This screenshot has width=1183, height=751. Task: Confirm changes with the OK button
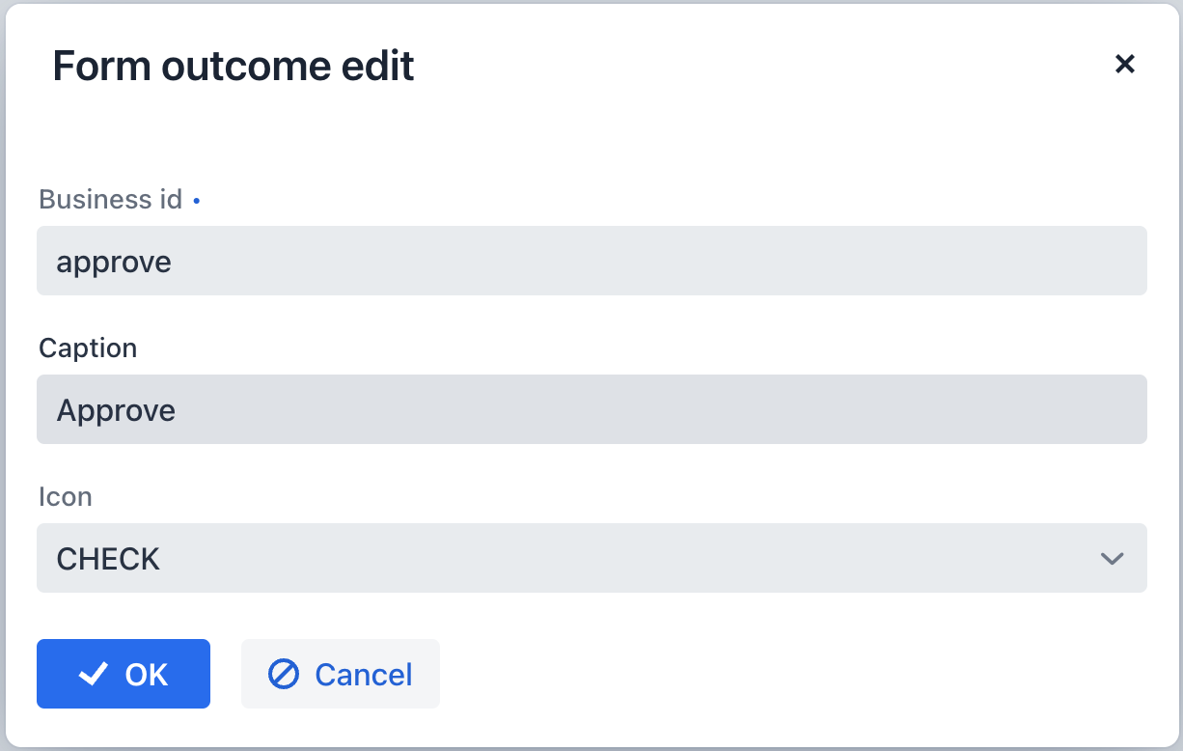click(x=124, y=674)
